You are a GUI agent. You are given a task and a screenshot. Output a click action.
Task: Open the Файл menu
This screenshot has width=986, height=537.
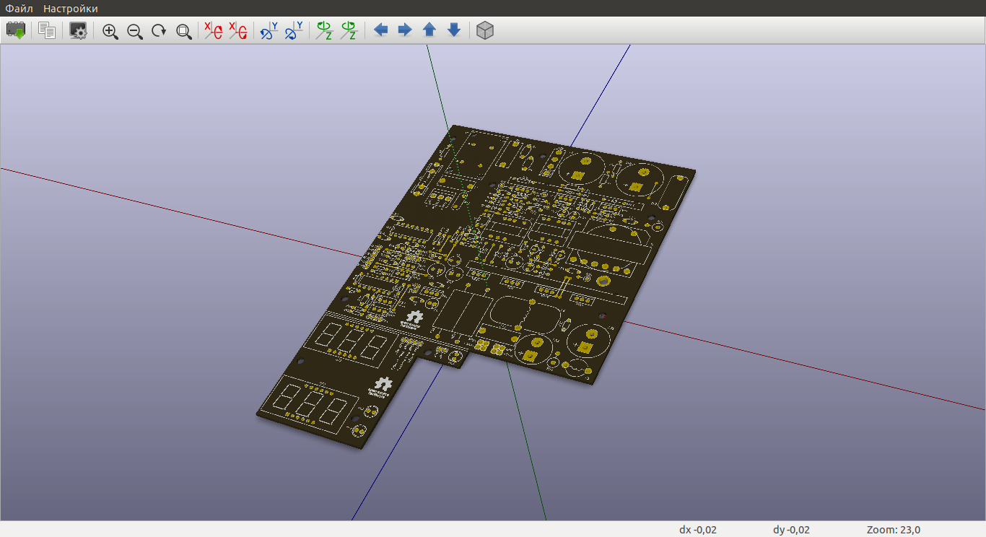(x=19, y=9)
